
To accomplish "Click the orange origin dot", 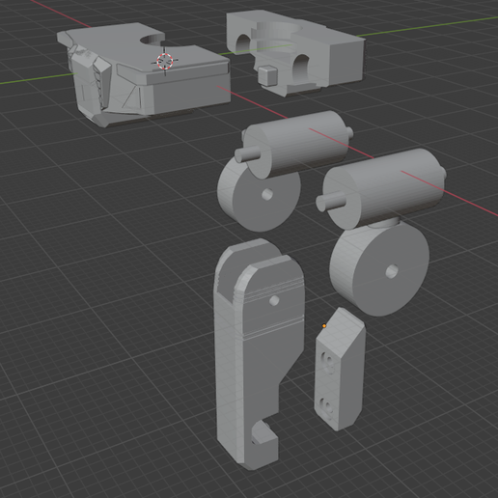I will [324, 326].
